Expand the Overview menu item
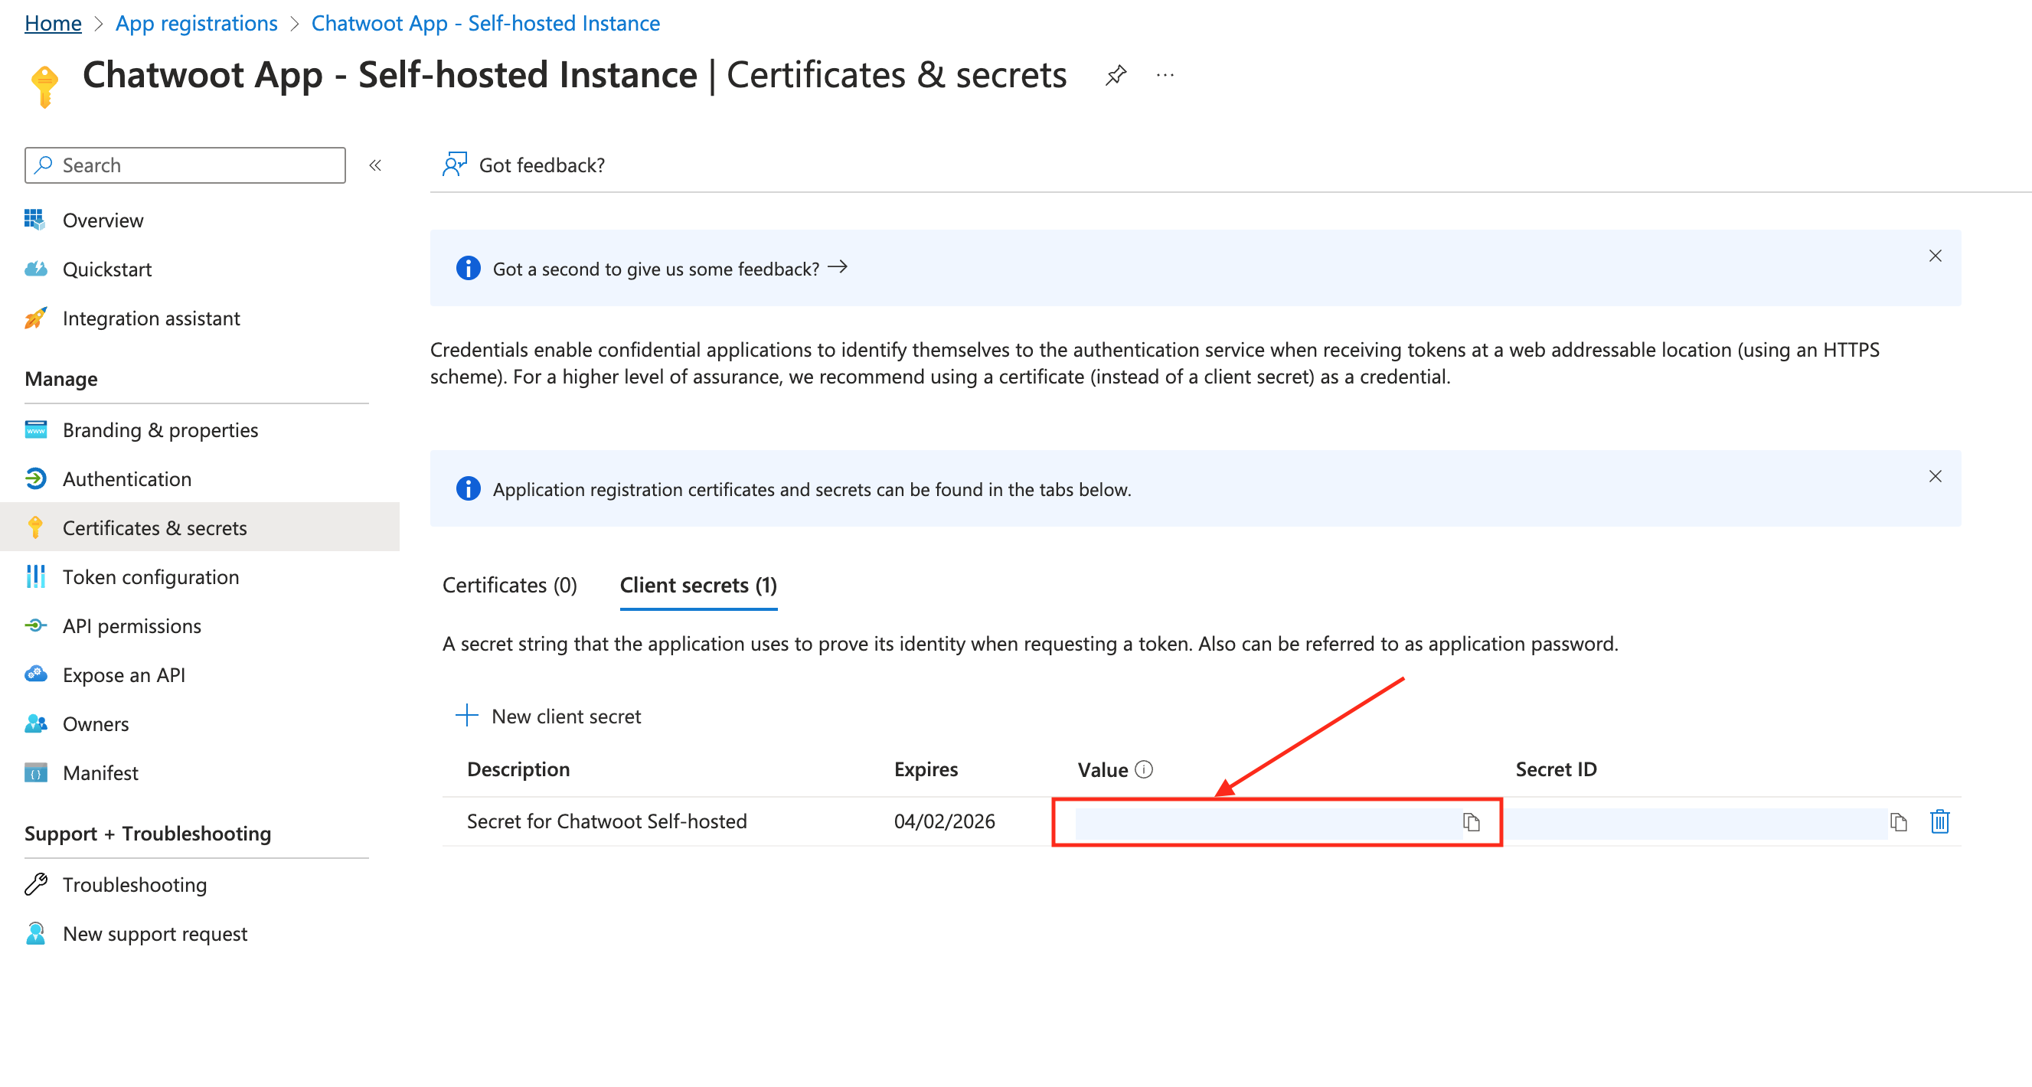 [102, 219]
